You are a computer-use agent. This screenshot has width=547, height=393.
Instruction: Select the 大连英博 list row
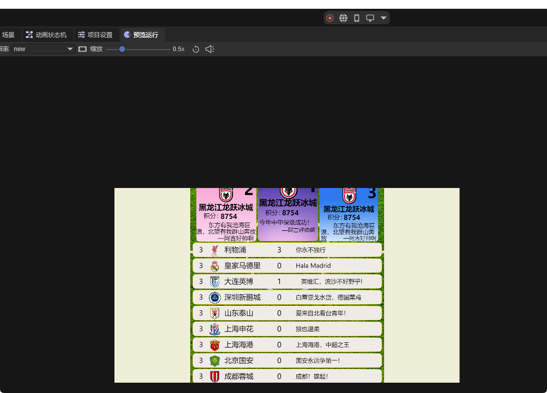287,281
